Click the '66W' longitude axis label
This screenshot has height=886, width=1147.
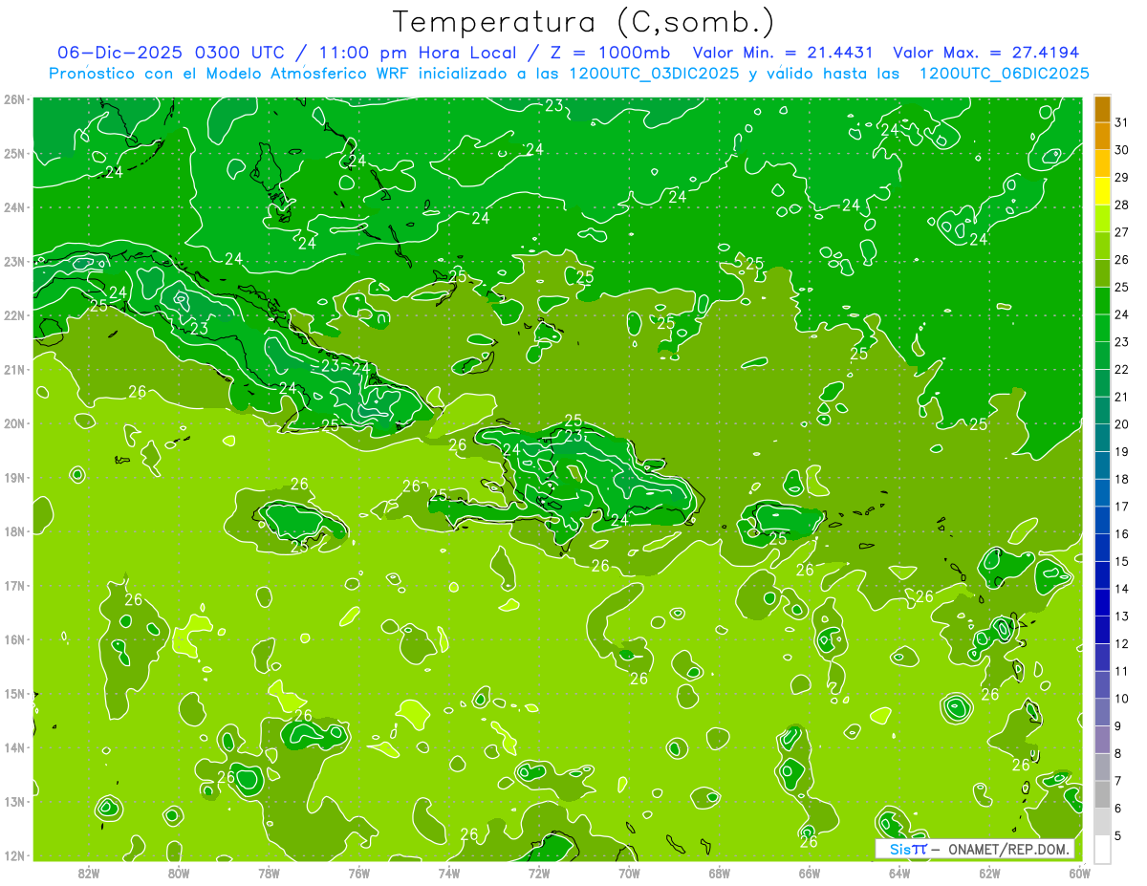pyautogui.click(x=810, y=873)
